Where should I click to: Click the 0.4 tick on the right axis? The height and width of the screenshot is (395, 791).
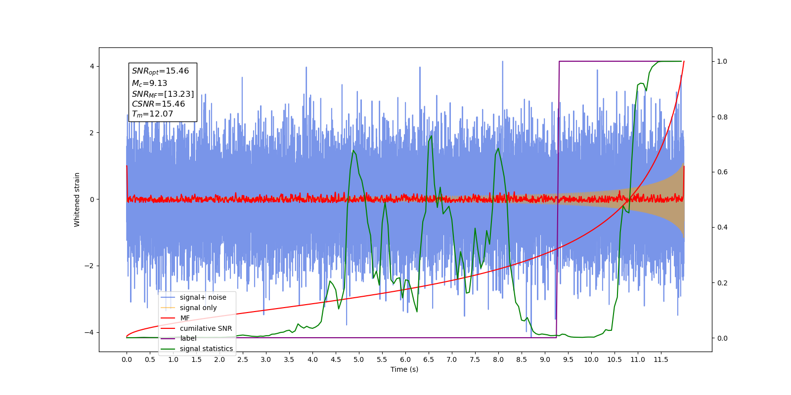point(722,228)
